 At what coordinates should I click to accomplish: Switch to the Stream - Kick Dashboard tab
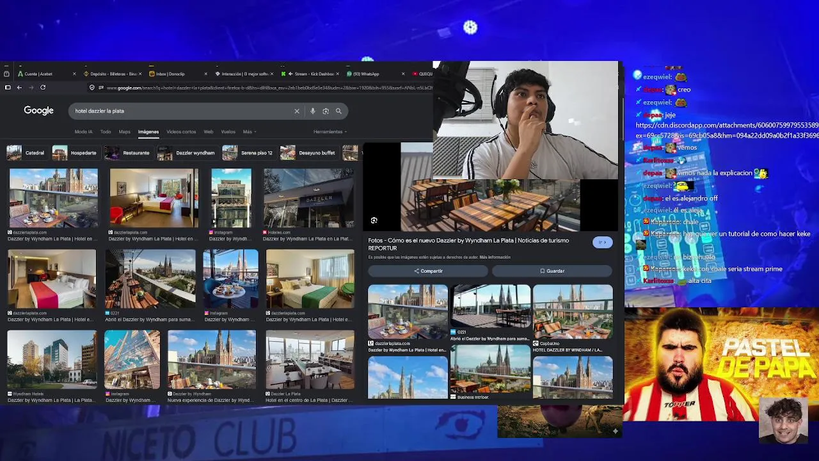click(310, 74)
